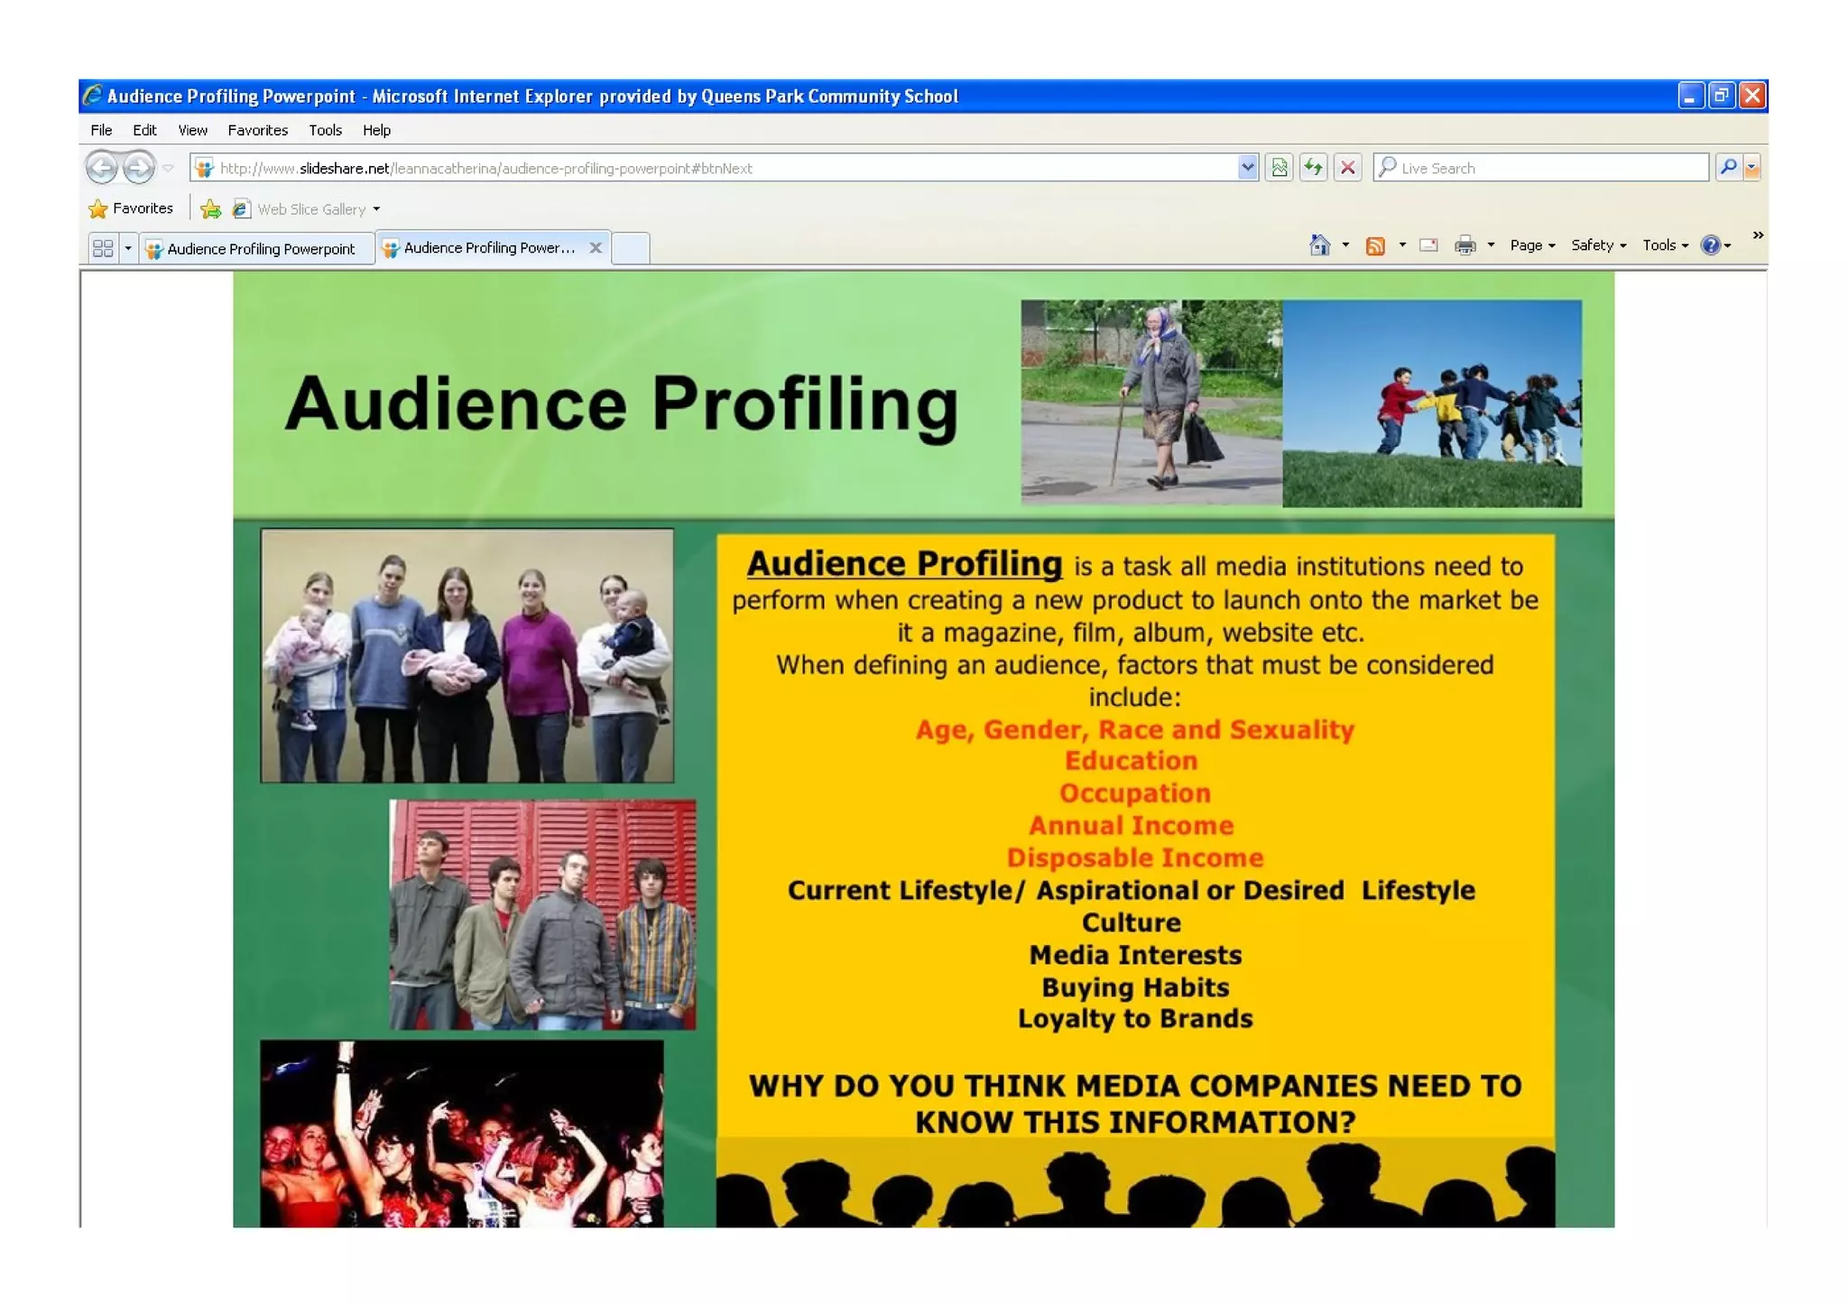Click the browser Forward button
This screenshot has width=1848, height=1306.
tap(138, 168)
